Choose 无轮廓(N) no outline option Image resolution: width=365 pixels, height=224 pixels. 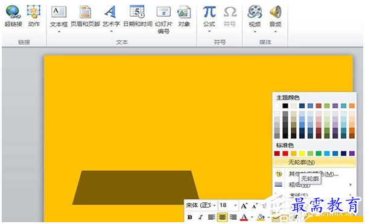click(x=314, y=162)
